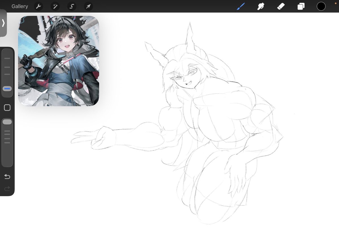Screen dimensions: 339x236
Task: Select the Eraser tool
Action: tap(281, 6)
